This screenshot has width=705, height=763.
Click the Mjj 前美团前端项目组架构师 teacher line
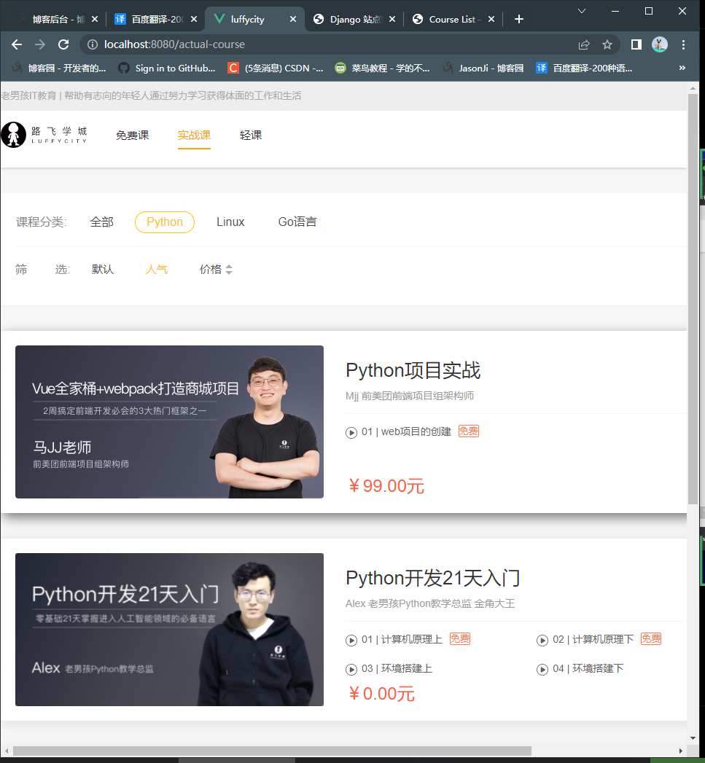tap(410, 396)
